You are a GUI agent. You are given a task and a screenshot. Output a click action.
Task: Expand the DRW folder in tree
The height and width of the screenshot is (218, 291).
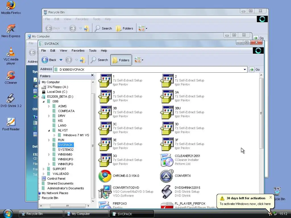pyautogui.click(x=49, y=116)
